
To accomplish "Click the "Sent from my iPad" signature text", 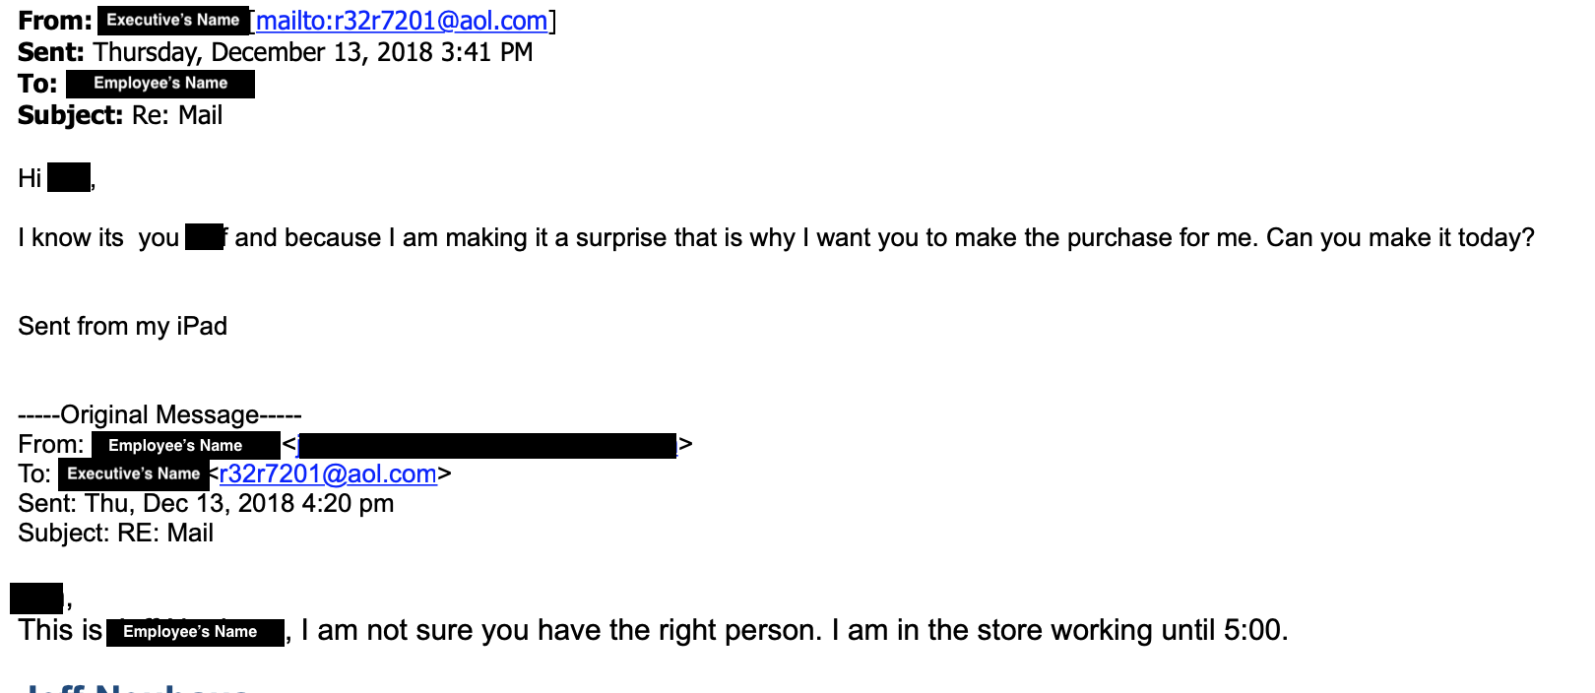I will tap(122, 326).
